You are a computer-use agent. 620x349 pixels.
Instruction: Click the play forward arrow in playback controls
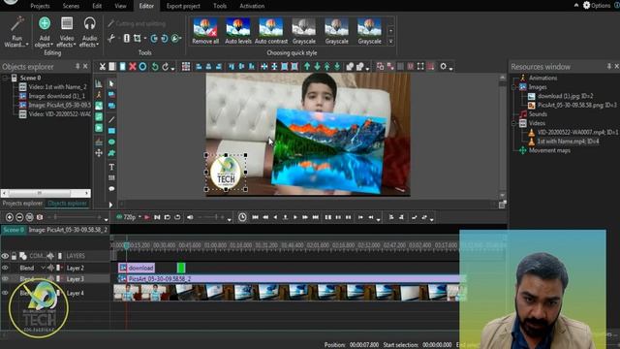coord(294,217)
